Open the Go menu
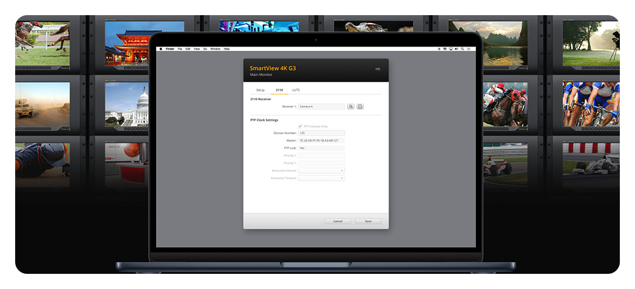635x289 pixels. click(x=205, y=48)
